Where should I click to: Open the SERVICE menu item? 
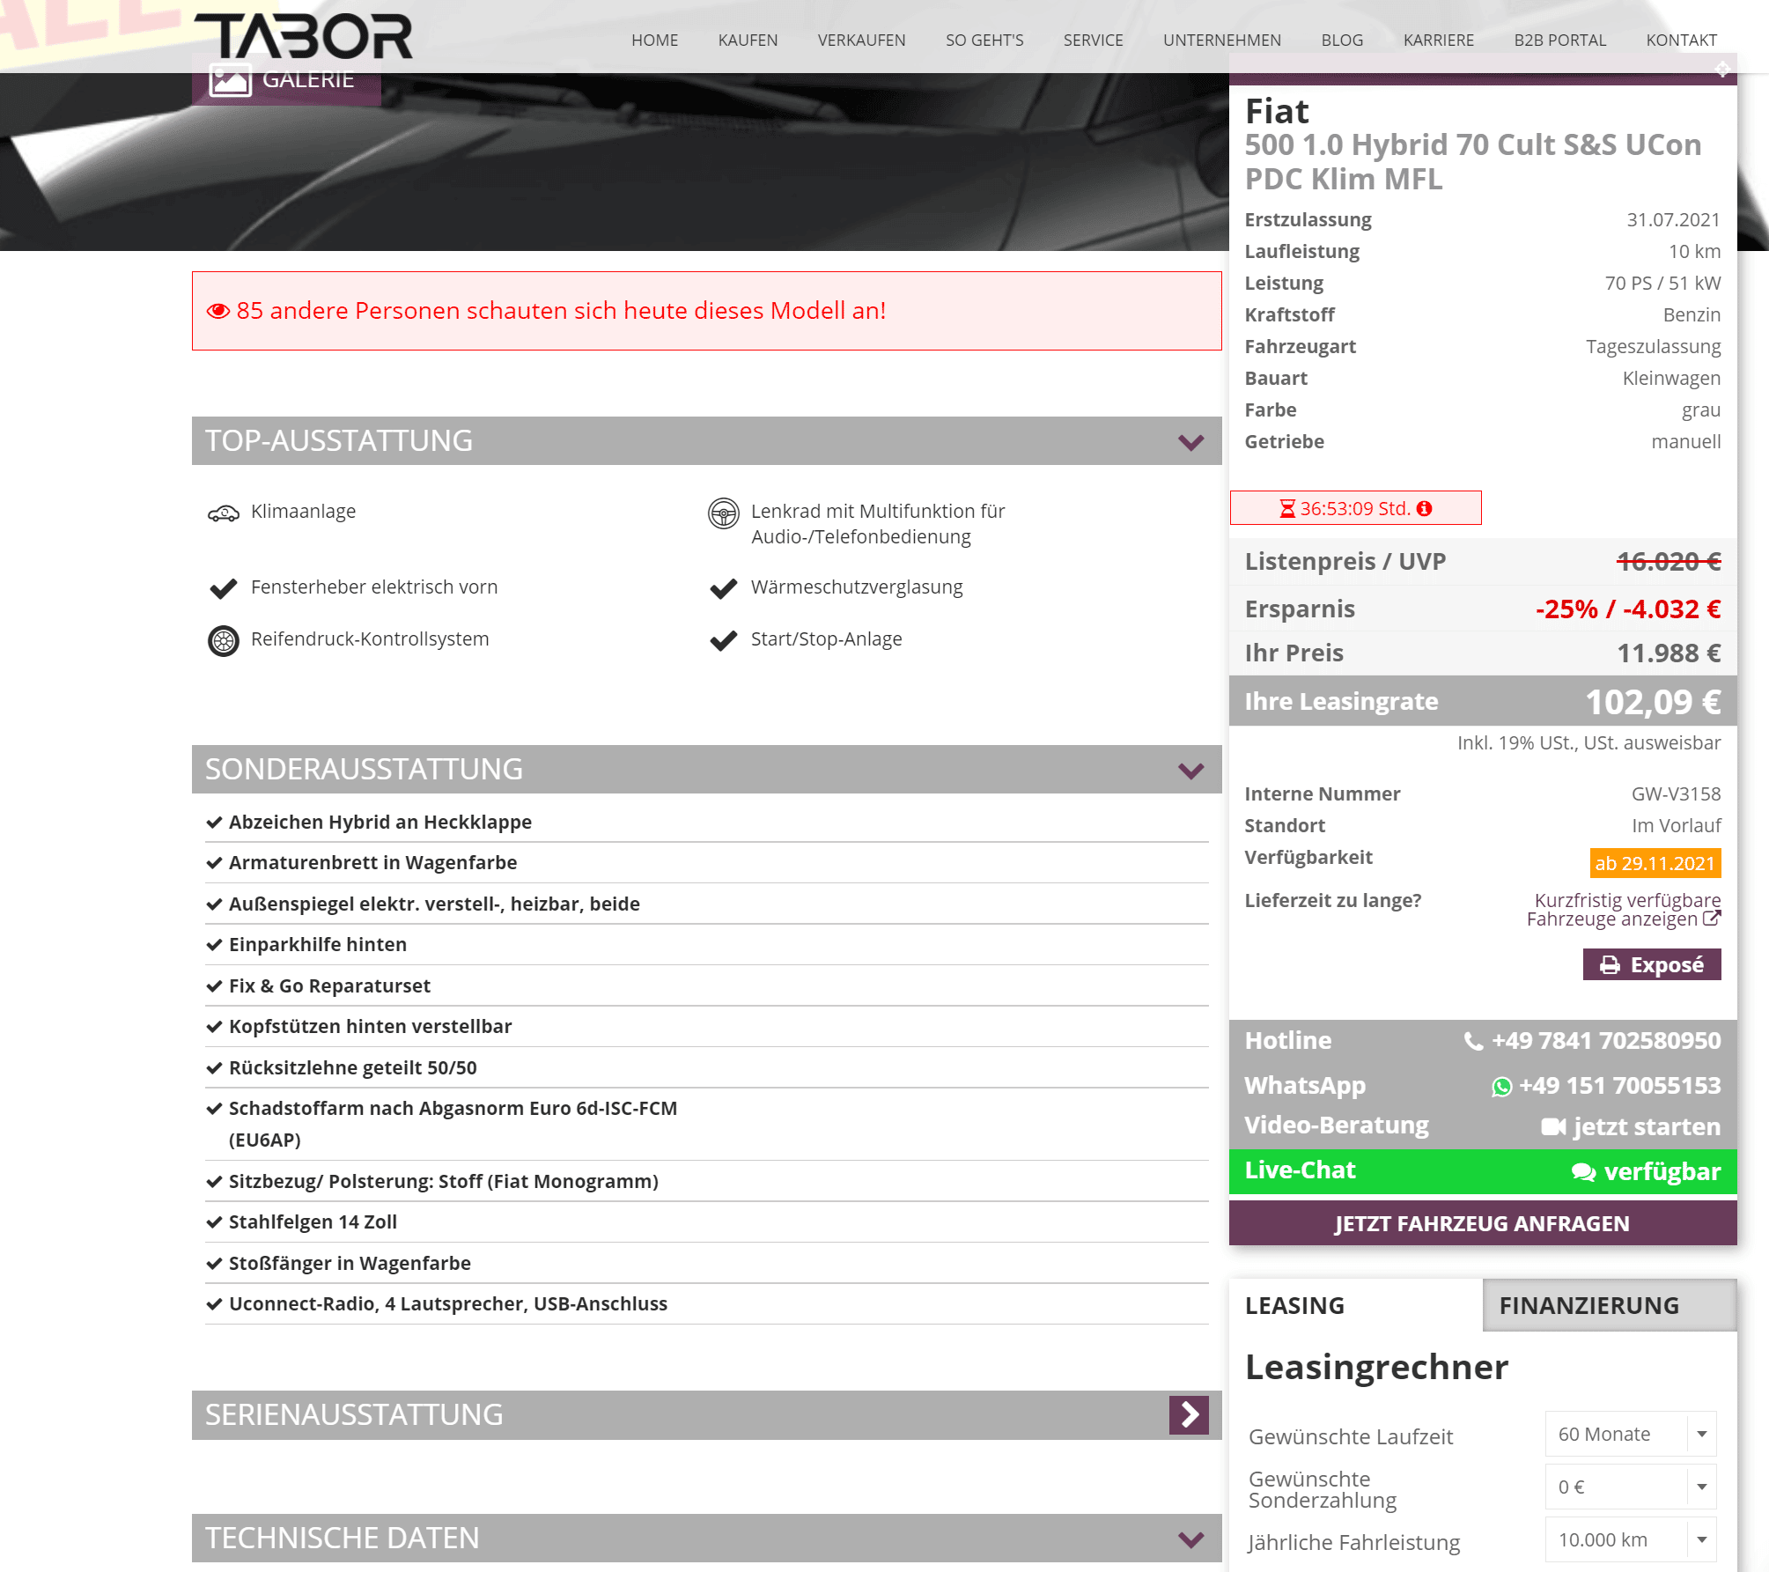pyautogui.click(x=1093, y=41)
